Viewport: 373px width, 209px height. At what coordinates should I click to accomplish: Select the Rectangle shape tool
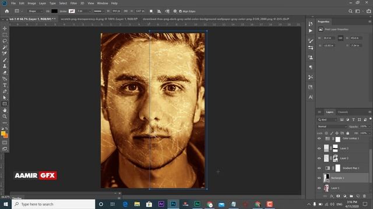tap(5, 104)
